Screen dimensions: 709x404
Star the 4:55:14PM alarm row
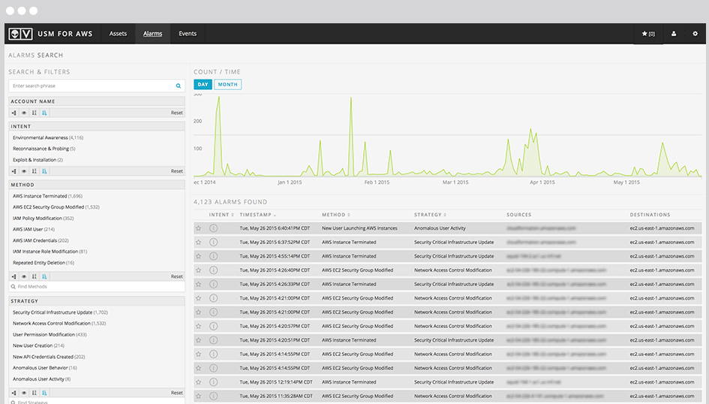[x=199, y=257]
